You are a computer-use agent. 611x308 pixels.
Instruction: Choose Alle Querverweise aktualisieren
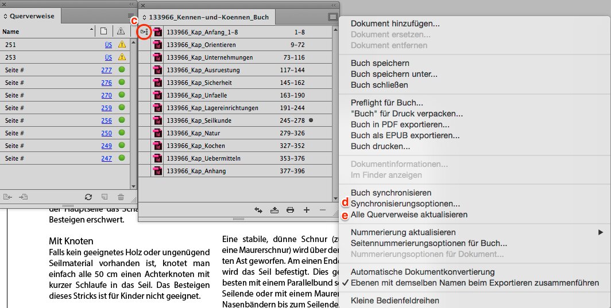pyautogui.click(x=409, y=215)
